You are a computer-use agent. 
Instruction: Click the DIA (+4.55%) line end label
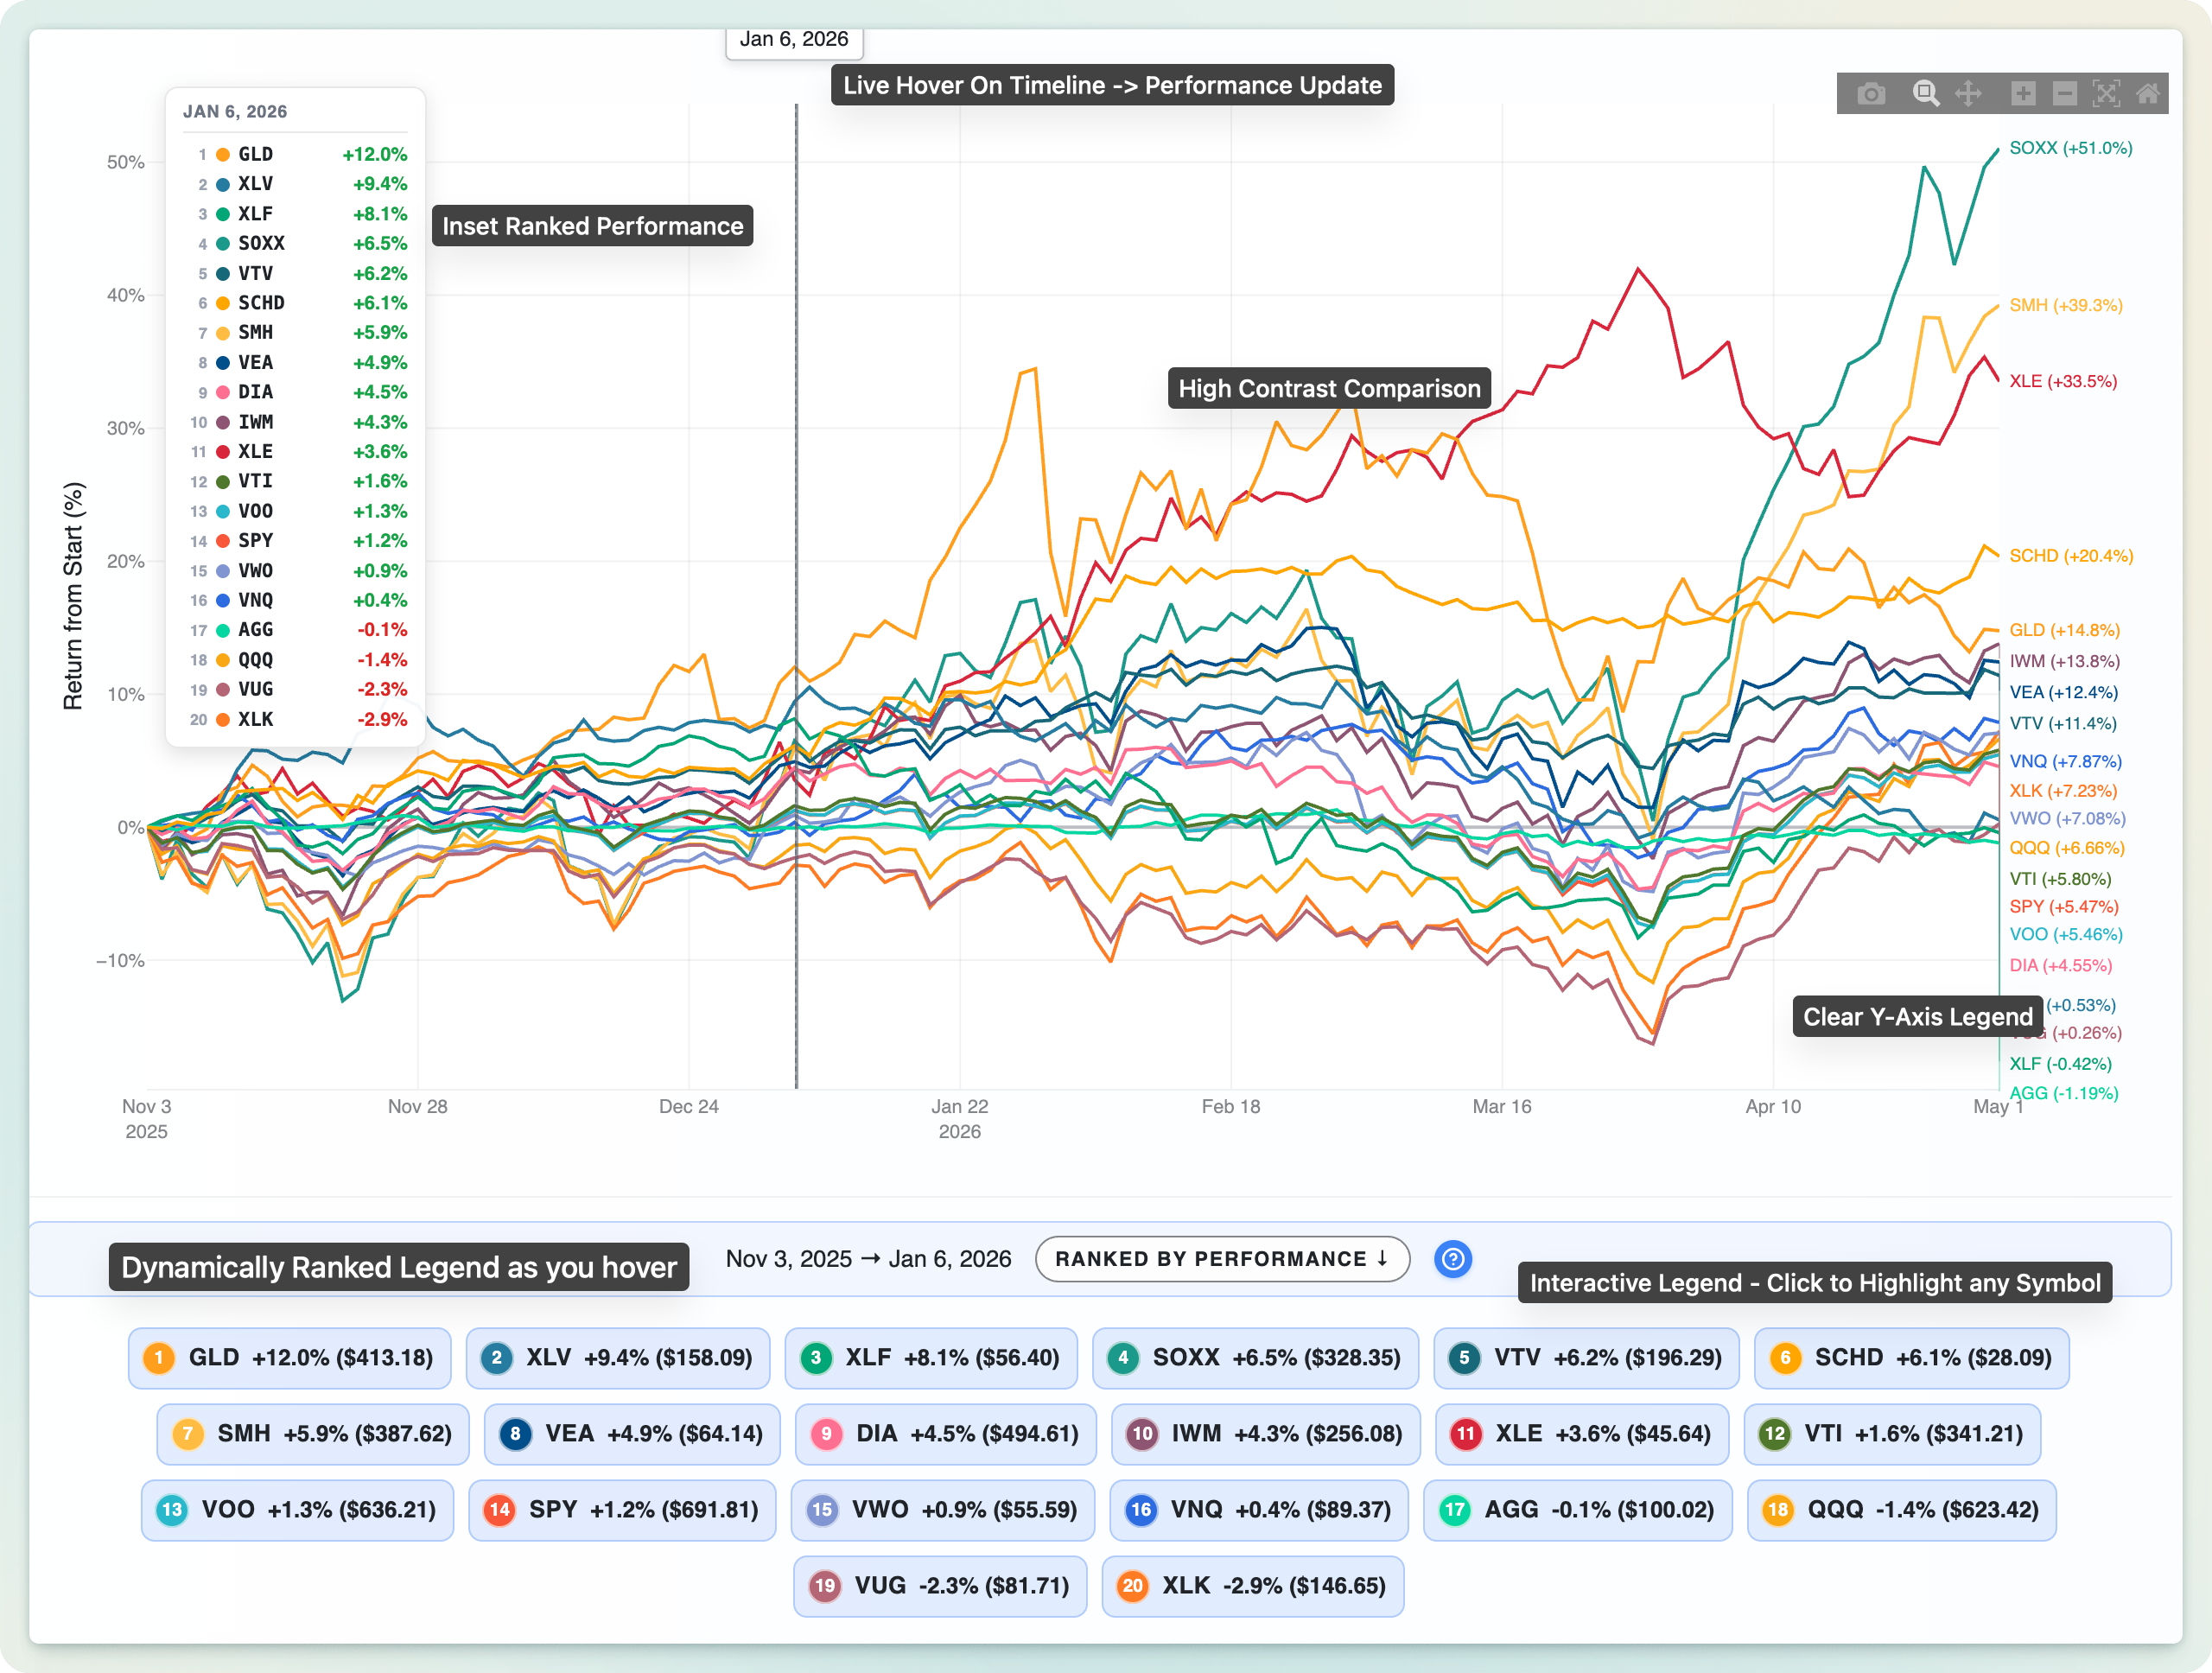(2061, 965)
